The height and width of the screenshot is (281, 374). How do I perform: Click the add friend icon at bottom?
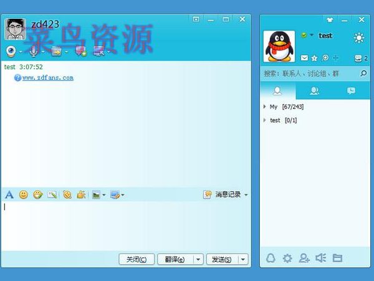pyautogui.click(x=304, y=258)
